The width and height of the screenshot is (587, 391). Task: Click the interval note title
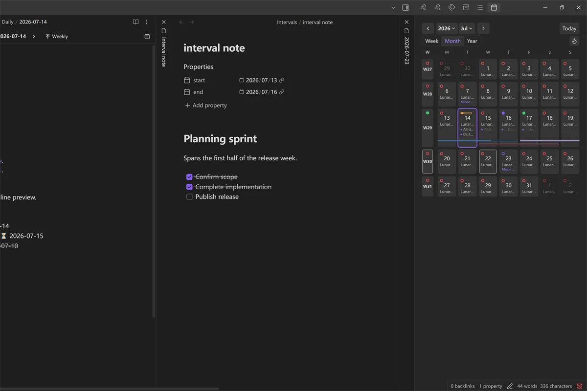(214, 48)
